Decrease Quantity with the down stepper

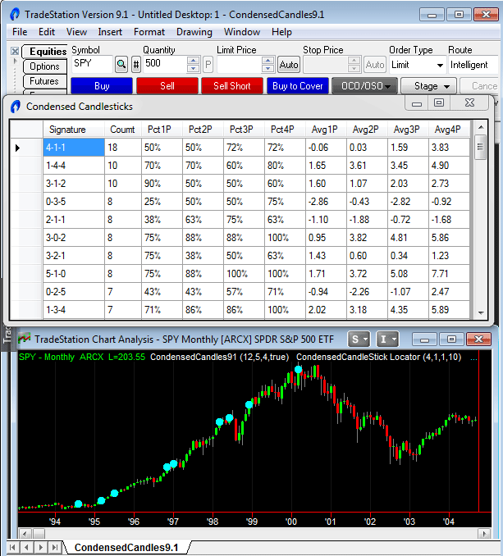tap(193, 68)
